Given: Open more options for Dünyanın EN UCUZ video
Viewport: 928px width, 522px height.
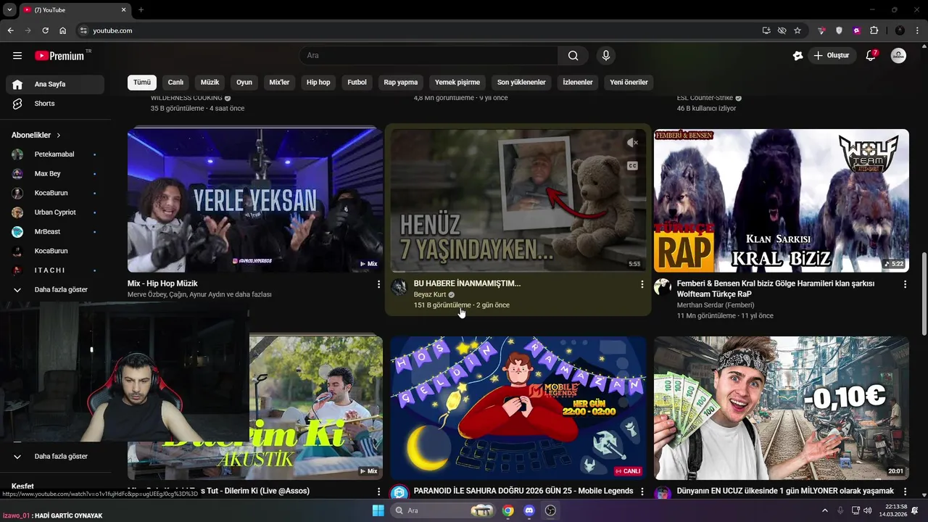Looking at the screenshot, I should [x=905, y=492].
